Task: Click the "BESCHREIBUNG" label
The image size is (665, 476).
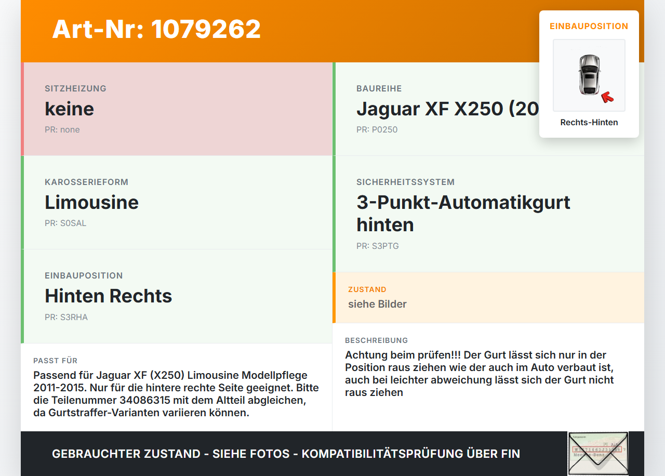Action: 377,340
